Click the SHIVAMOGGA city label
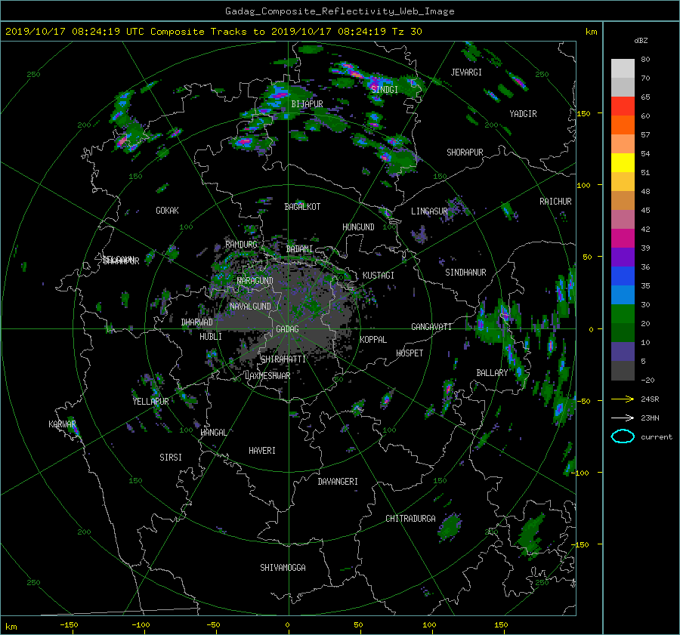 point(283,568)
